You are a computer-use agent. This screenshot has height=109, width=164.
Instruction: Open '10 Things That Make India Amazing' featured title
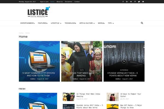(x=80, y=74)
